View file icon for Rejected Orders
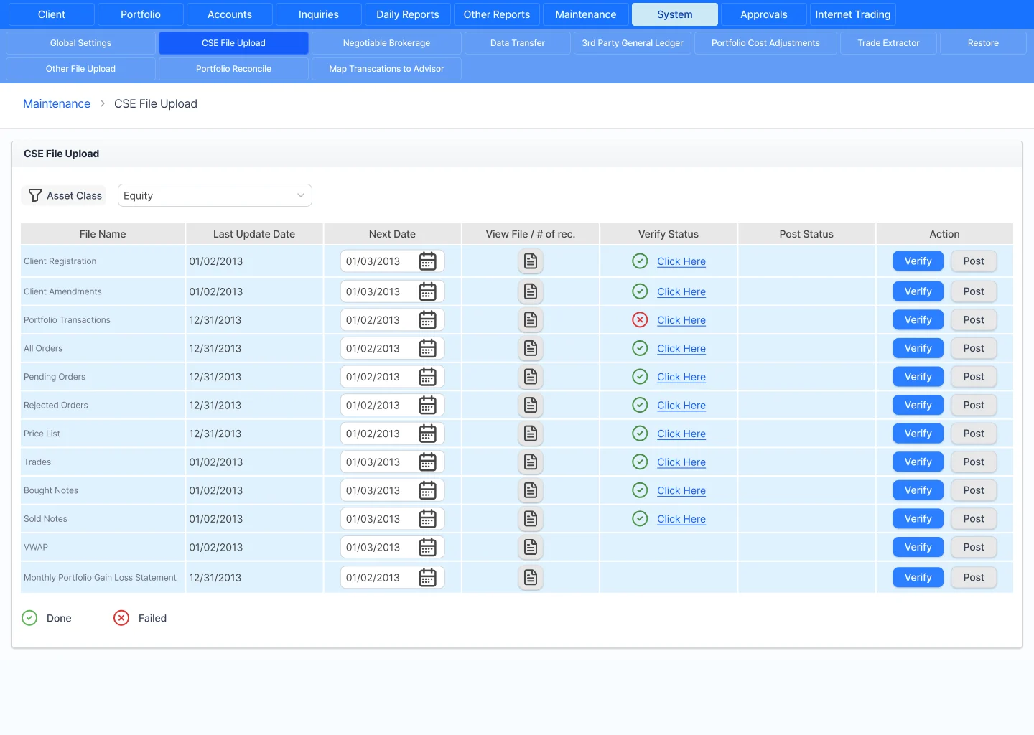The width and height of the screenshot is (1034, 735). pos(531,406)
